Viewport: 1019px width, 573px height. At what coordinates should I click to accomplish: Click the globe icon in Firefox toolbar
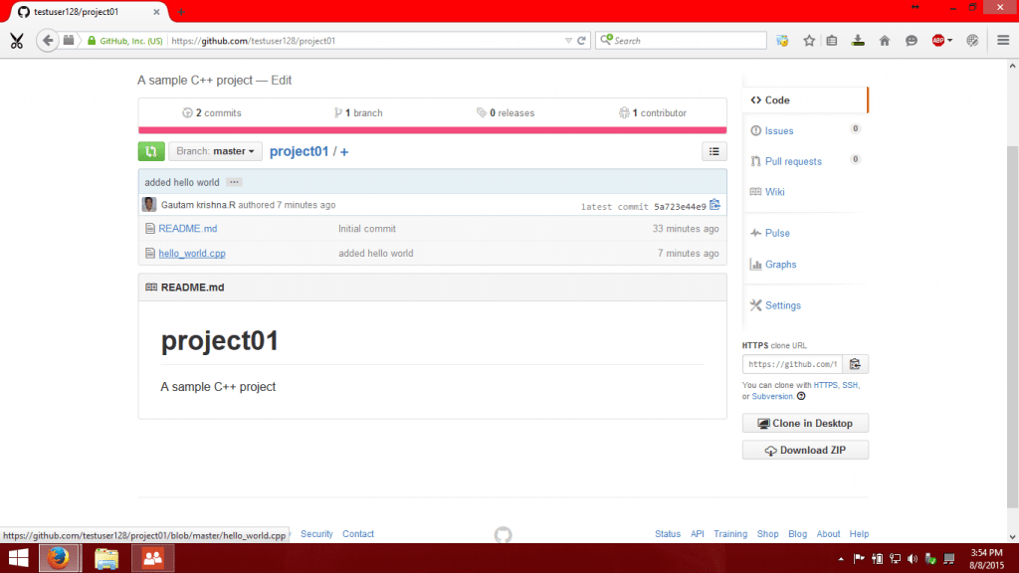click(972, 40)
